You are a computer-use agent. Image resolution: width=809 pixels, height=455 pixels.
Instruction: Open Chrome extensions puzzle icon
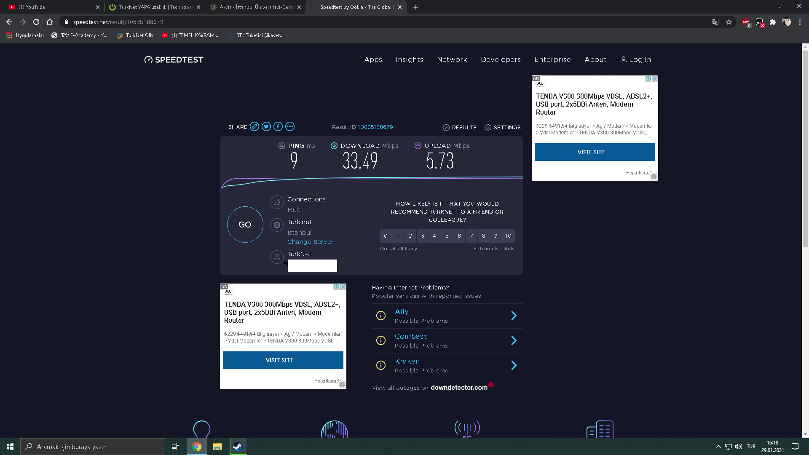[773, 22]
